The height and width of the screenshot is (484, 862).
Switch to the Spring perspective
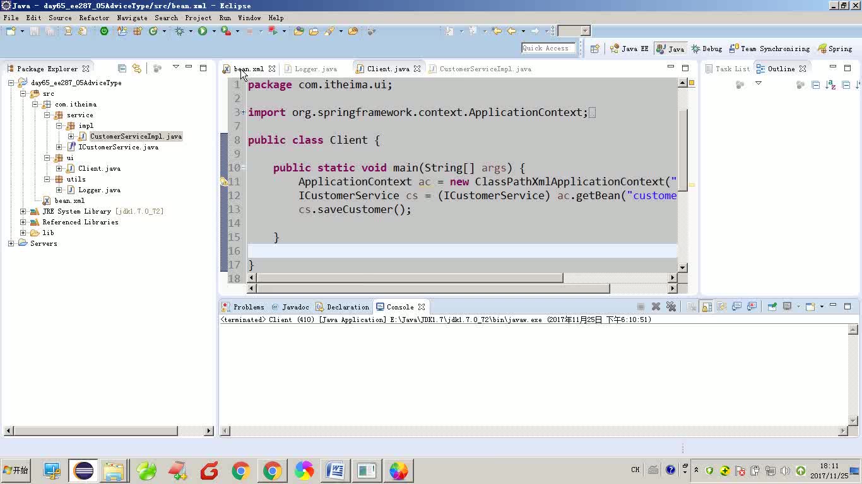835,49
